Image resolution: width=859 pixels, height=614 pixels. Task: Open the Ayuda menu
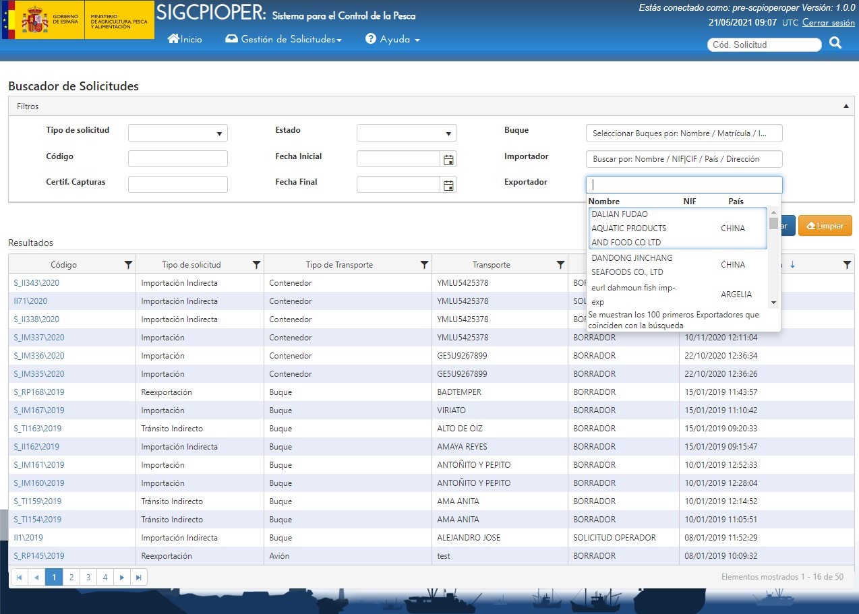coord(392,40)
